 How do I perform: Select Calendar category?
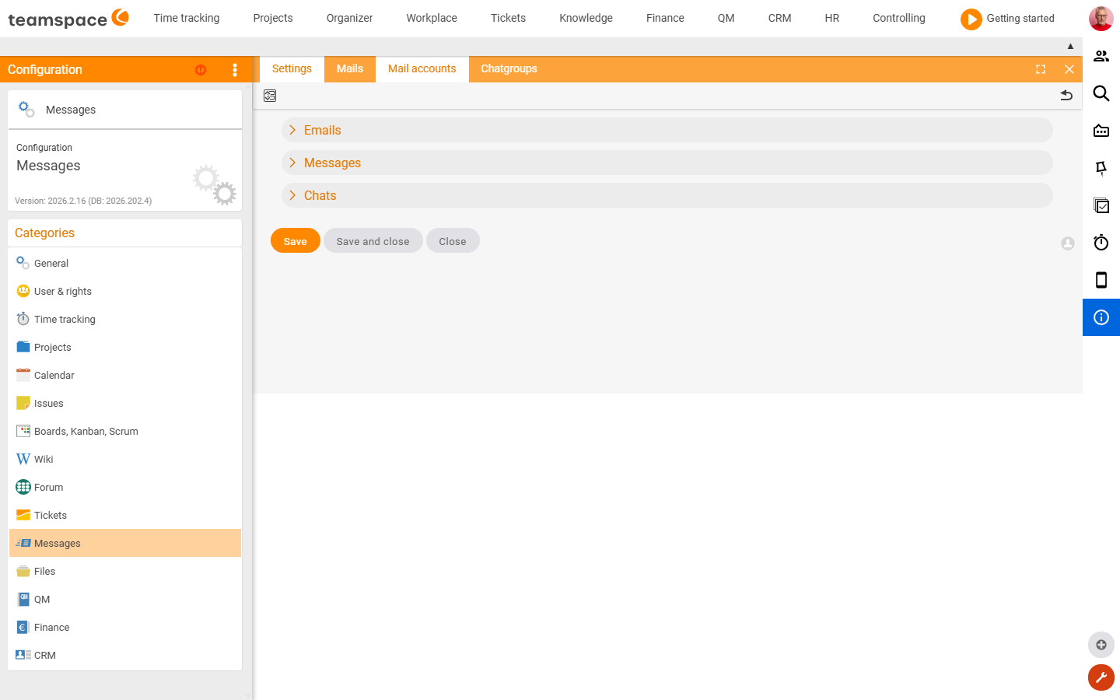(125, 375)
